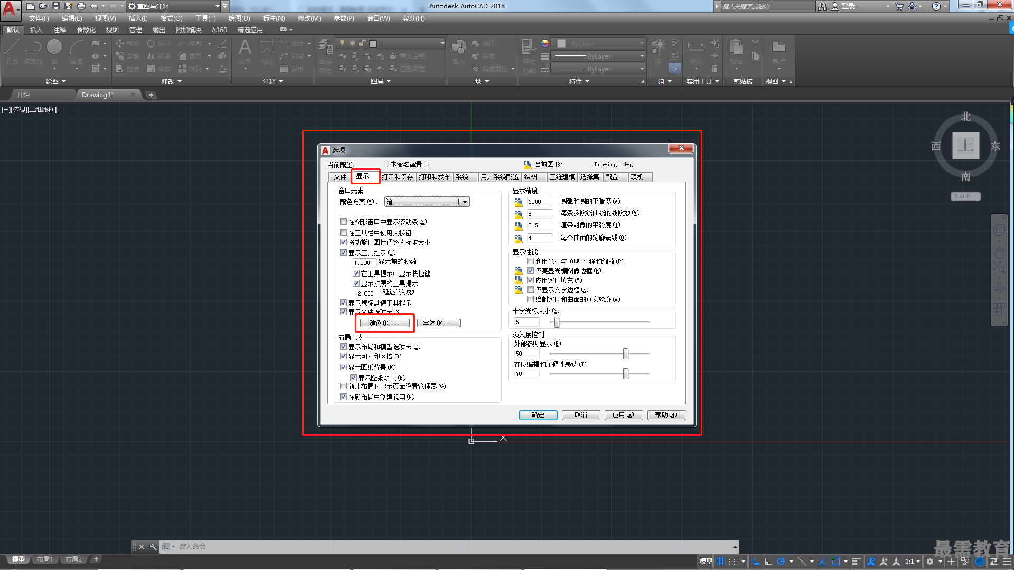Image resolution: width=1014 pixels, height=570 pixels.
Task: Expand the Properties (特性) panel
Action: click(x=579, y=81)
